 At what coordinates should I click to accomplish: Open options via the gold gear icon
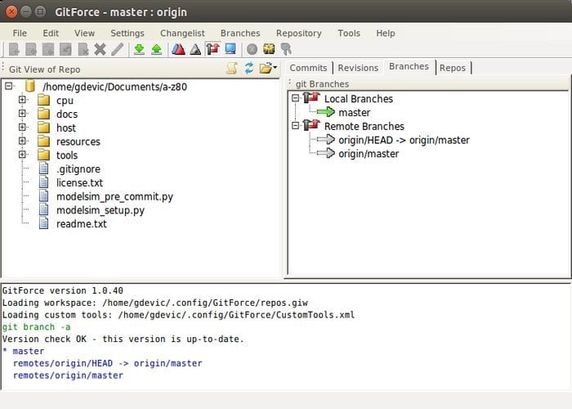point(269,49)
